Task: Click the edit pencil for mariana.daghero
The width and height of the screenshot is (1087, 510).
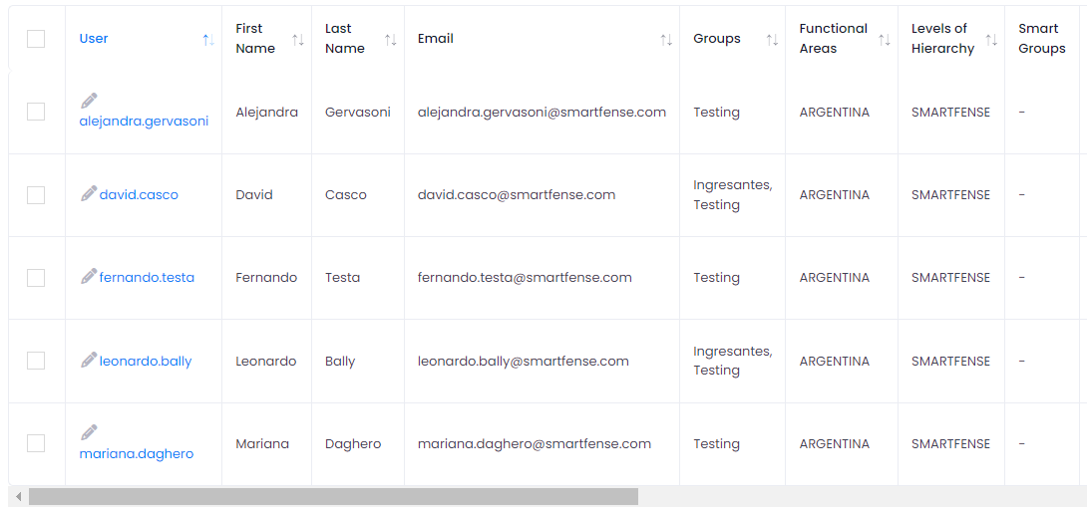Action: [89, 432]
